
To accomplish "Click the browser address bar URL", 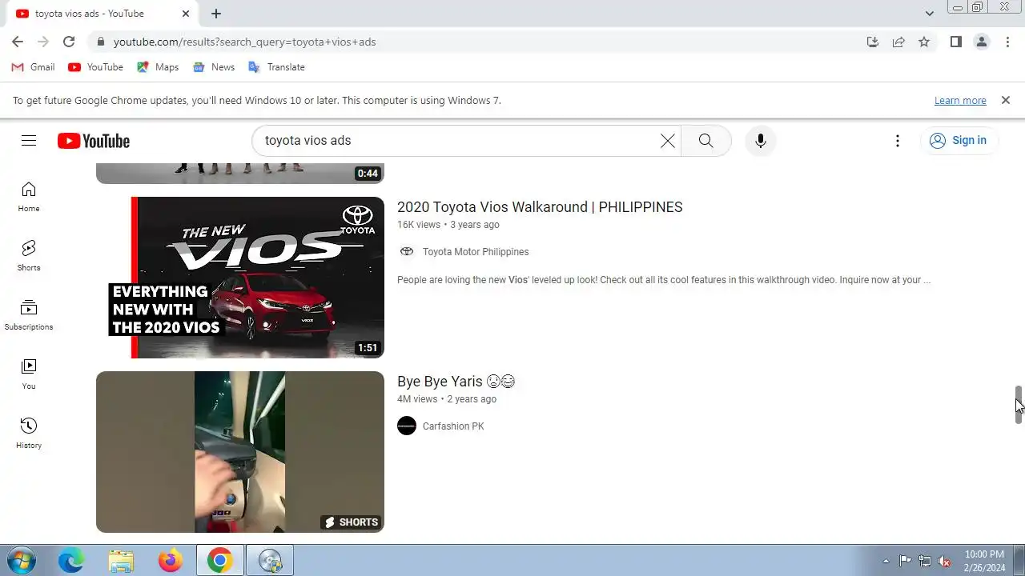I will pyautogui.click(x=244, y=42).
